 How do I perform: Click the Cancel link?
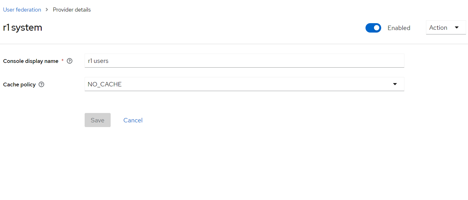pos(133,120)
